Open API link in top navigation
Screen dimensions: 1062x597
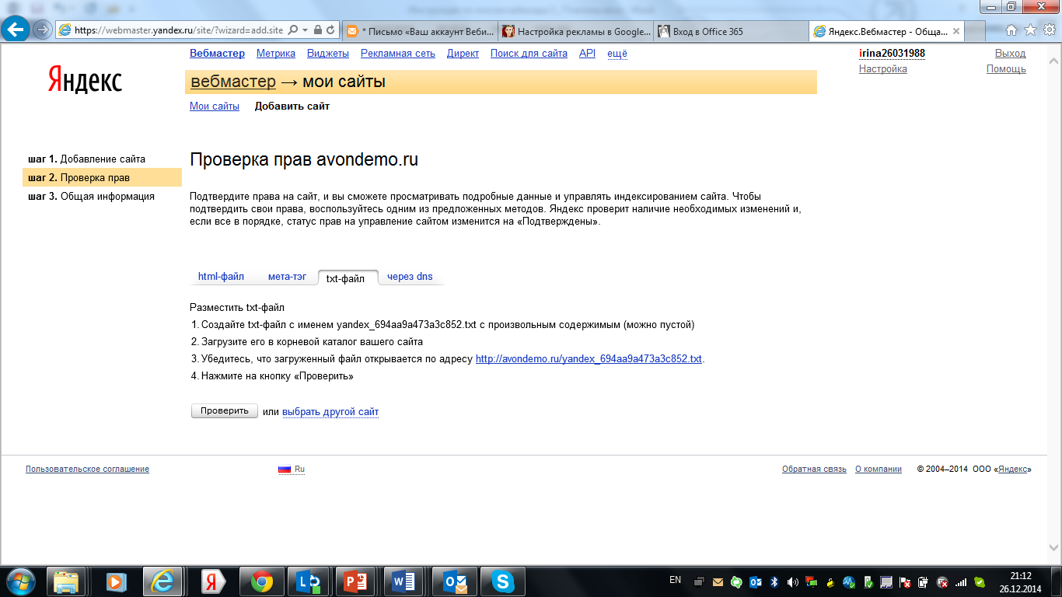pyautogui.click(x=587, y=54)
